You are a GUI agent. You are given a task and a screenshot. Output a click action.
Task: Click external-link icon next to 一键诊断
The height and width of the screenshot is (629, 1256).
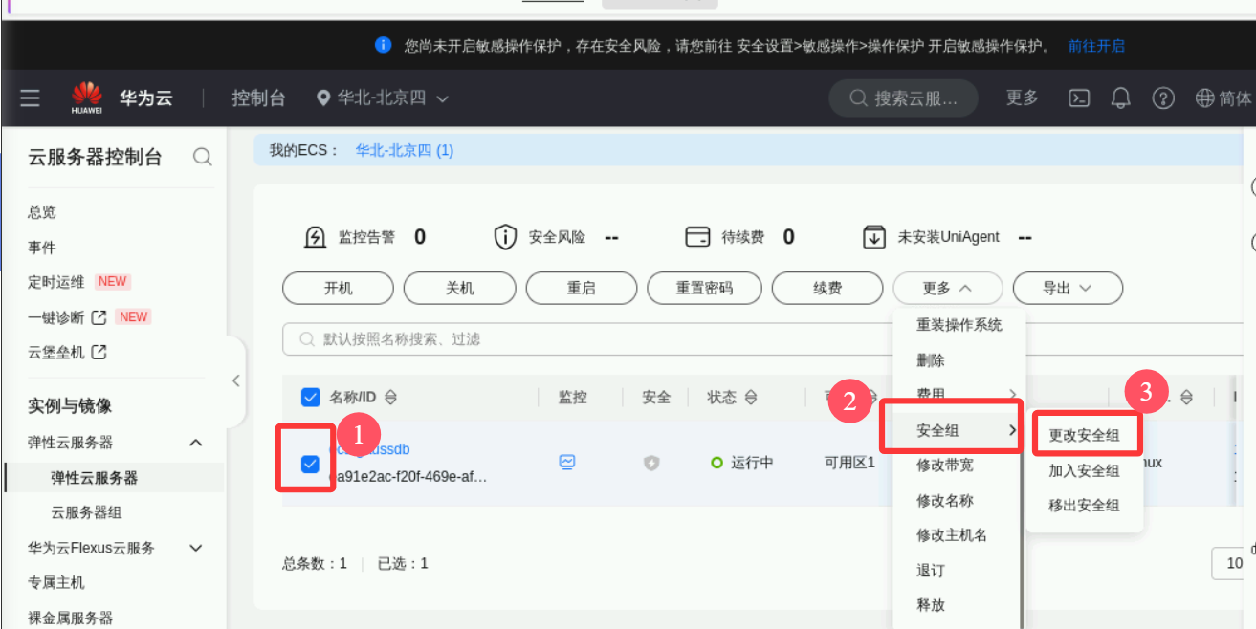click(x=99, y=316)
